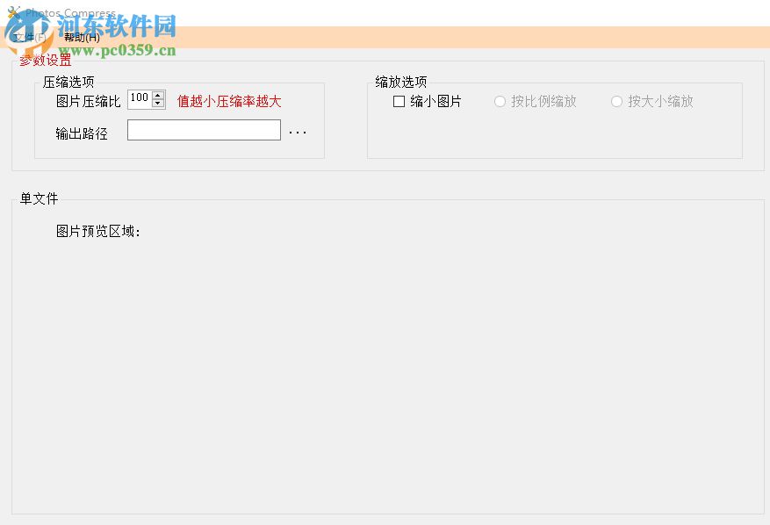The width and height of the screenshot is (770, 525).
Task: Click the 单文件 group header
Action: tap(38, 198)
